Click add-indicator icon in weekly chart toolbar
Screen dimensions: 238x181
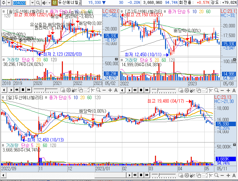click(192, 90)
